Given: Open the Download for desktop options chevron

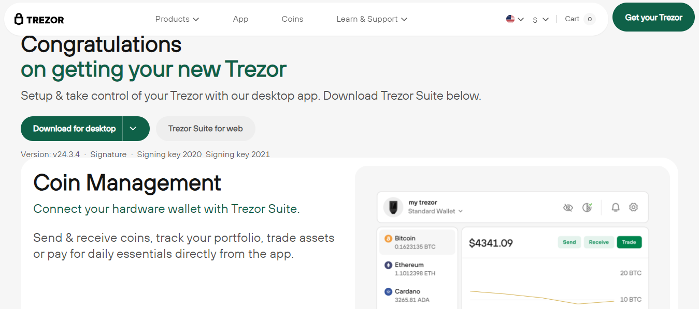Looking at the screenshot, I should pyautogui.click(x=134, y=128).
